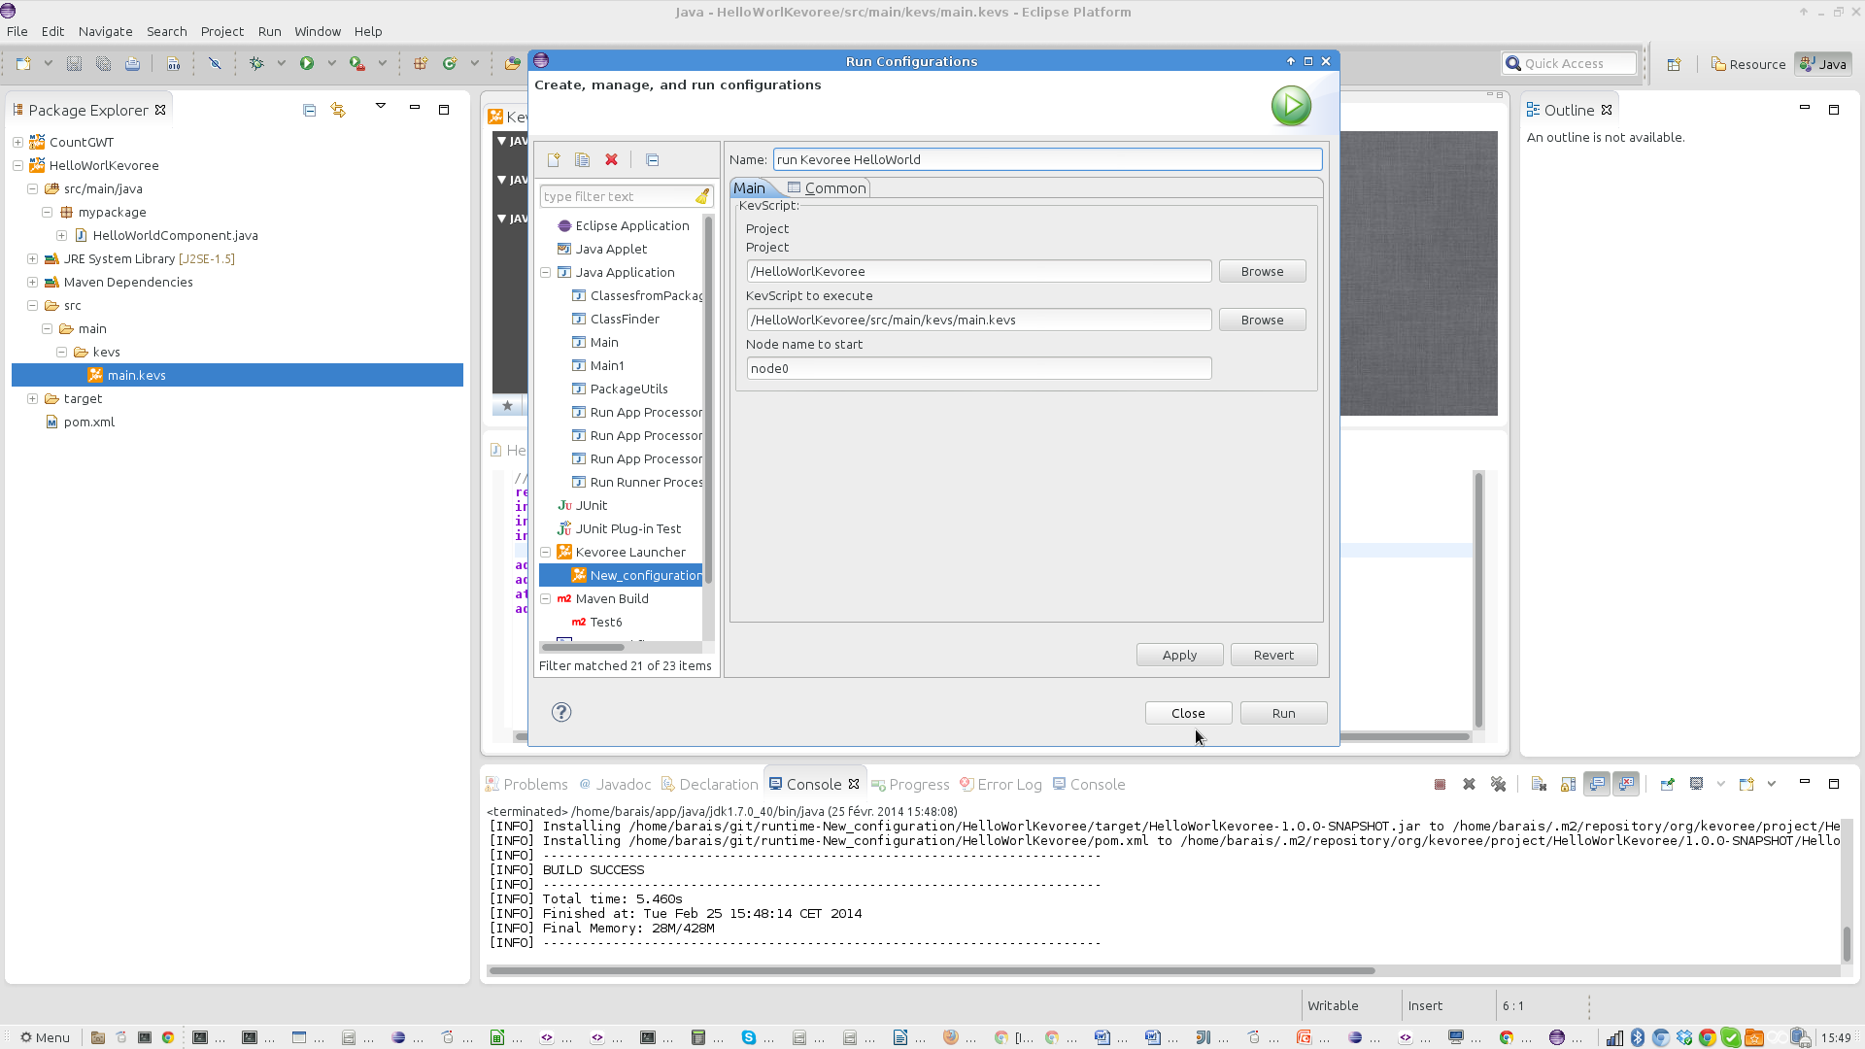Click the help question mark icon
1865x1049 pixels.
pos(561,712)
